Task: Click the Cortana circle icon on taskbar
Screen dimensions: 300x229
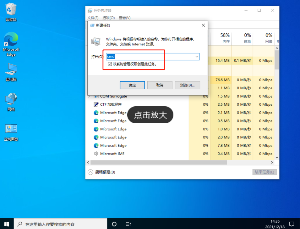Action: tap(114, 224)
